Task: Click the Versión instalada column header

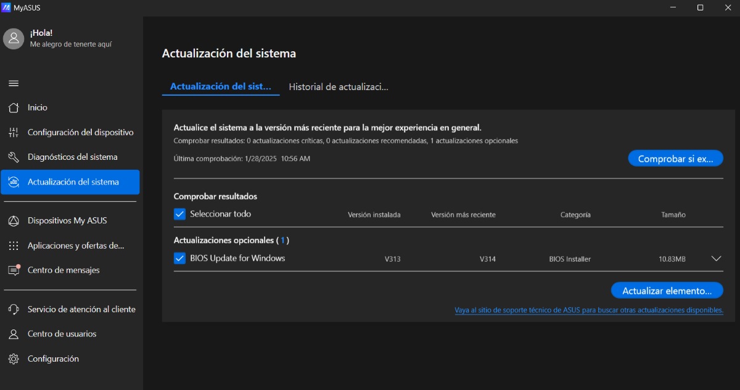Action: coord(374,215)
